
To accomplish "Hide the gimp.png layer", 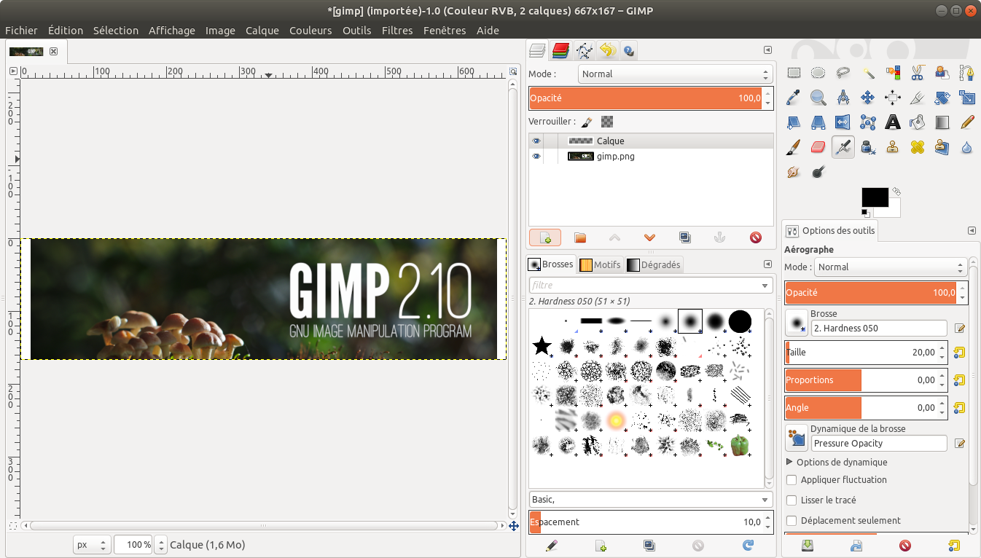I will 536,156.
